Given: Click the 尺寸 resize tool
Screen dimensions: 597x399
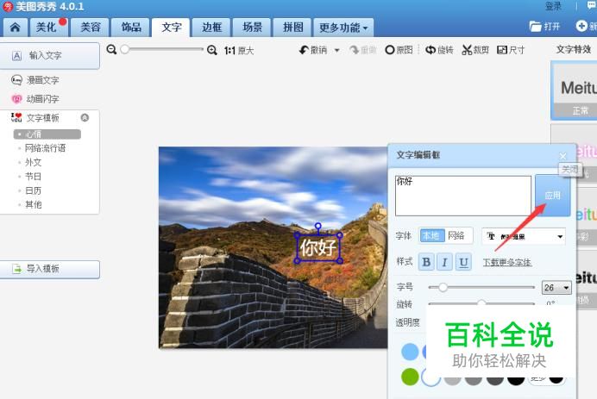Looking at the screenshot, I should [511, 50].
